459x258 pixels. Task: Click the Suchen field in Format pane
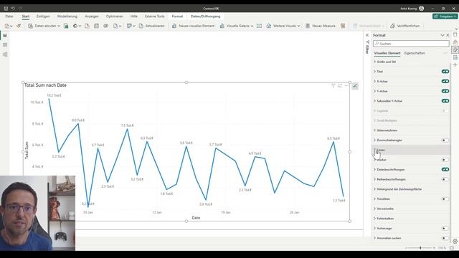pyautogui.click(x=411, y=44)
